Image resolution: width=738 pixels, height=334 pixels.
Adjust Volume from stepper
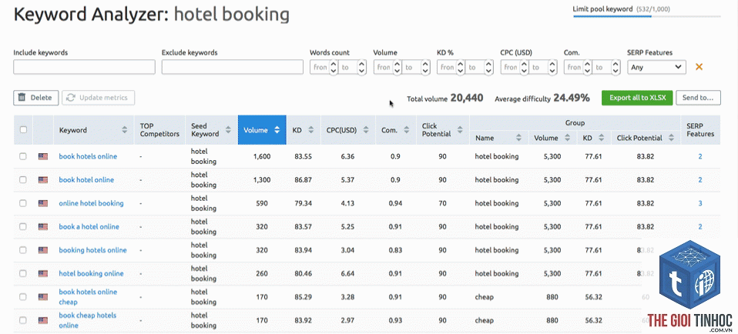[397, 67]
